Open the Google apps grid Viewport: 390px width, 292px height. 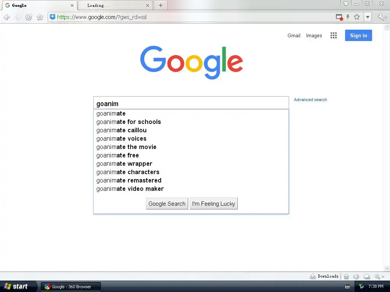tap(334, 35)
